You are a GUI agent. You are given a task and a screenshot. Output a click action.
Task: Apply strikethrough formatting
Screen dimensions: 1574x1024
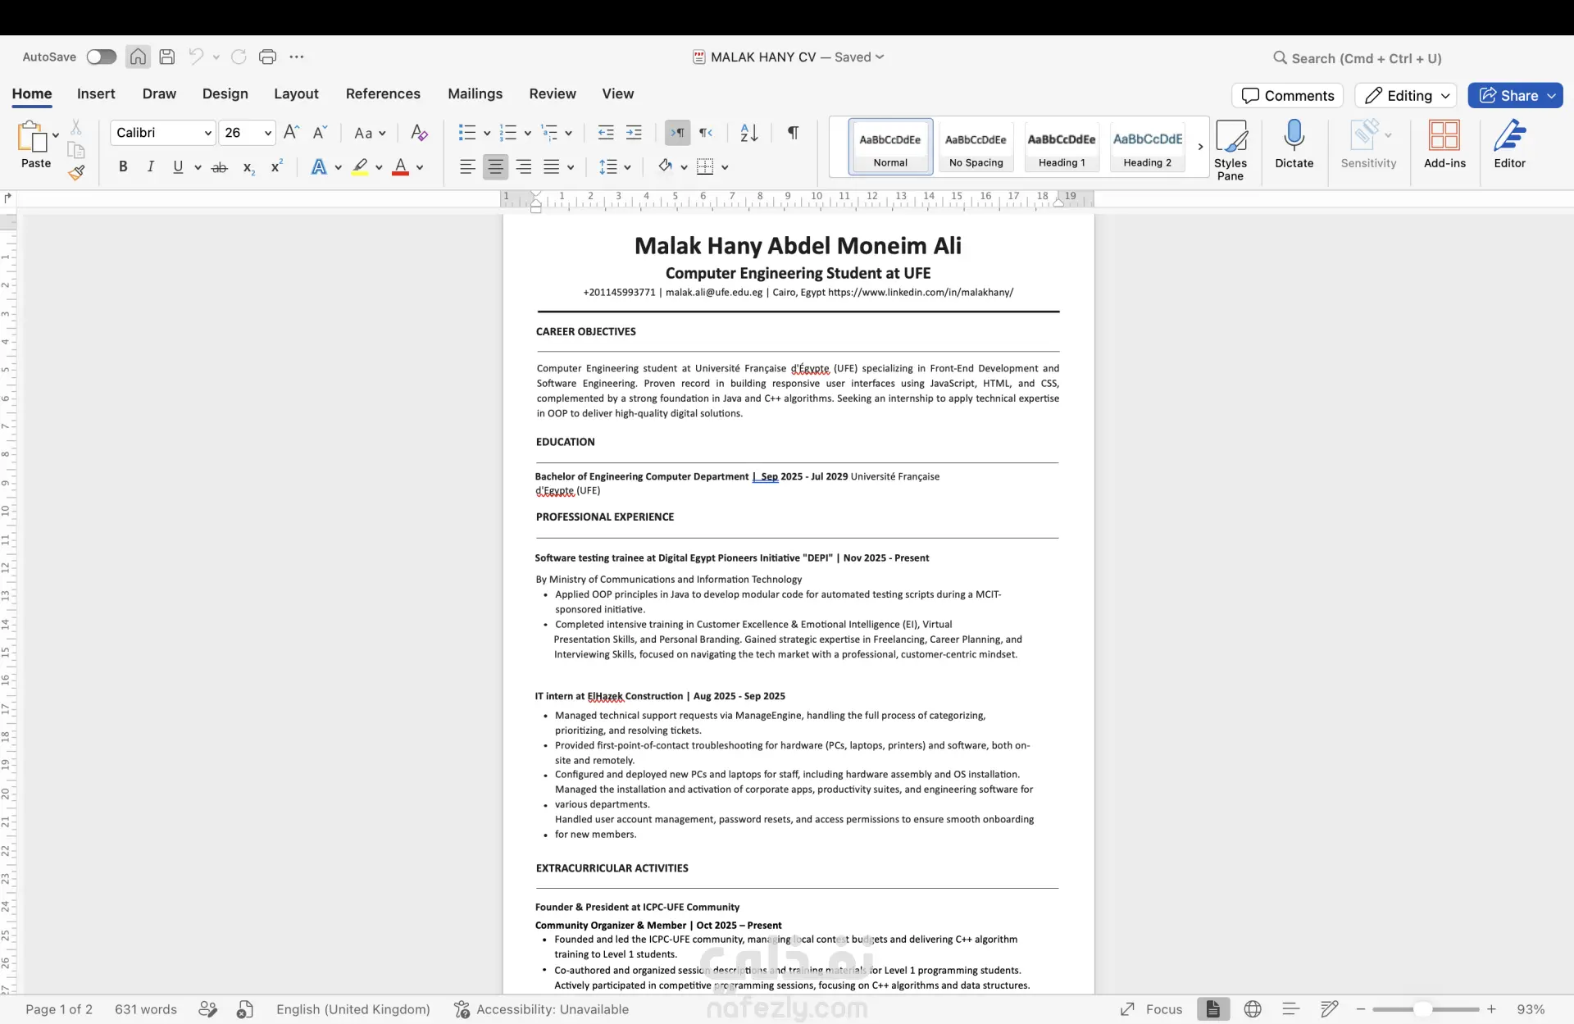[x=219, y=167]
